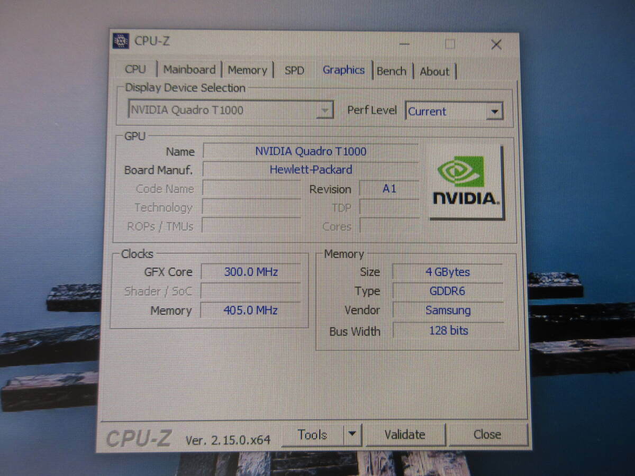Screen dimensions: 635x476
Task: Click the Tools button
Action: pos(312,435)
